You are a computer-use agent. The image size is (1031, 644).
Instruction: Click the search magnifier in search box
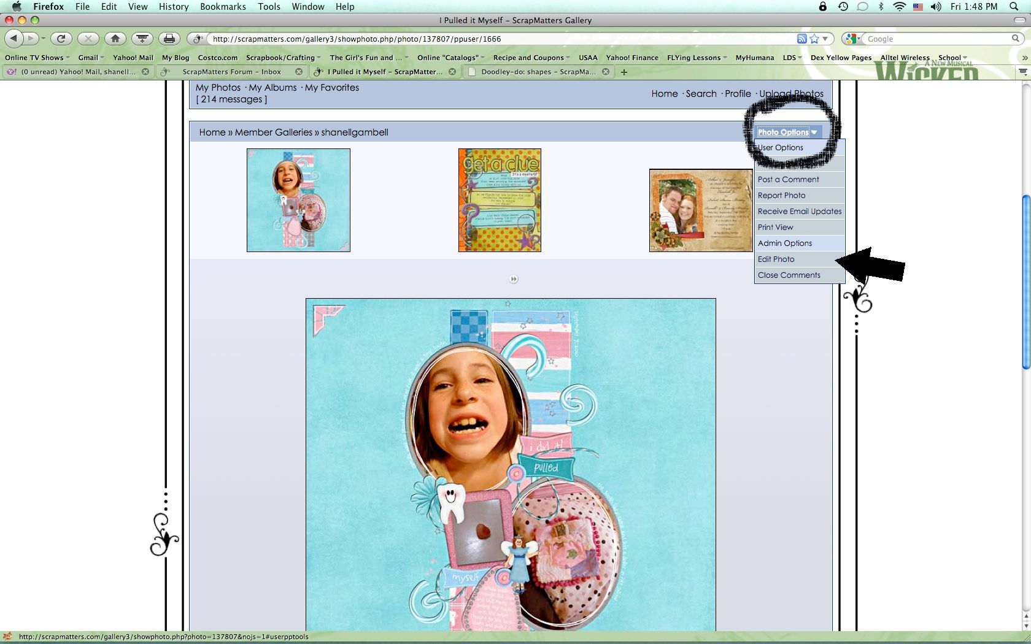click(x=1015, y=38)
